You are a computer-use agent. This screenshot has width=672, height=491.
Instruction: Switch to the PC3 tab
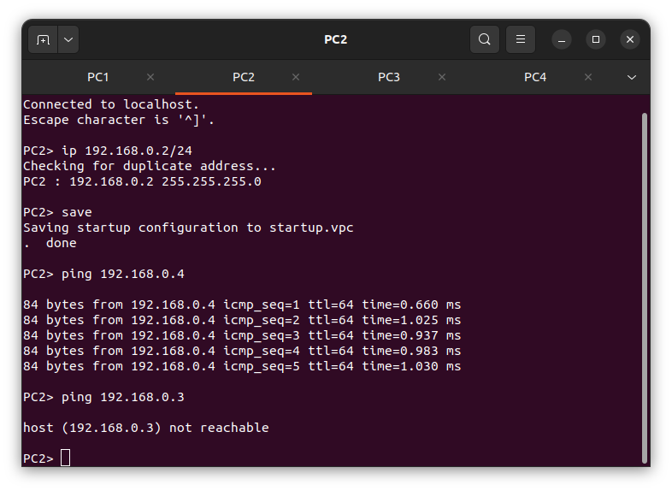pyautogui.click(x=389, y=77)
